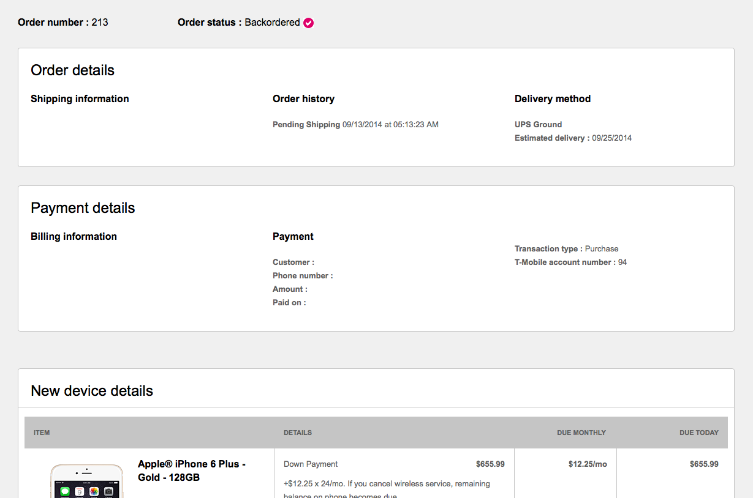Click the pink checkmark order status icon
753x498 pixels.
pyautogui.click(x=309, y=23)
